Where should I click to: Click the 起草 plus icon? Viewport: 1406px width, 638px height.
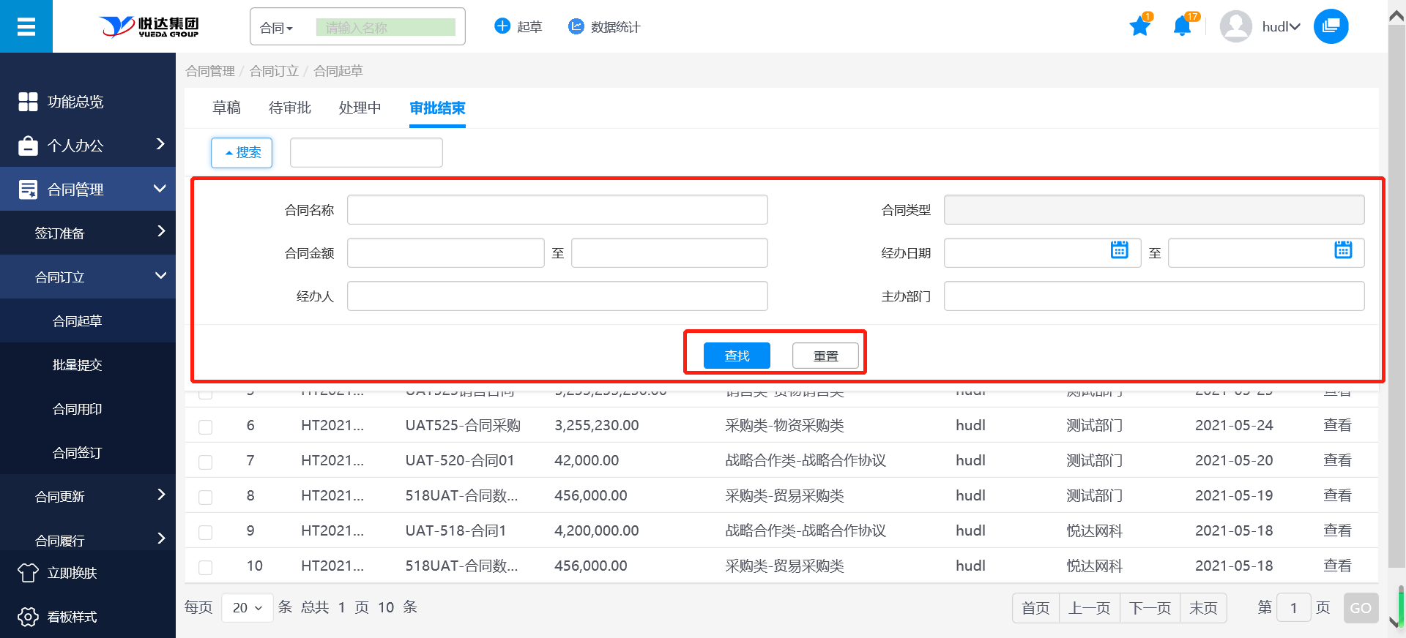point(502,26)
